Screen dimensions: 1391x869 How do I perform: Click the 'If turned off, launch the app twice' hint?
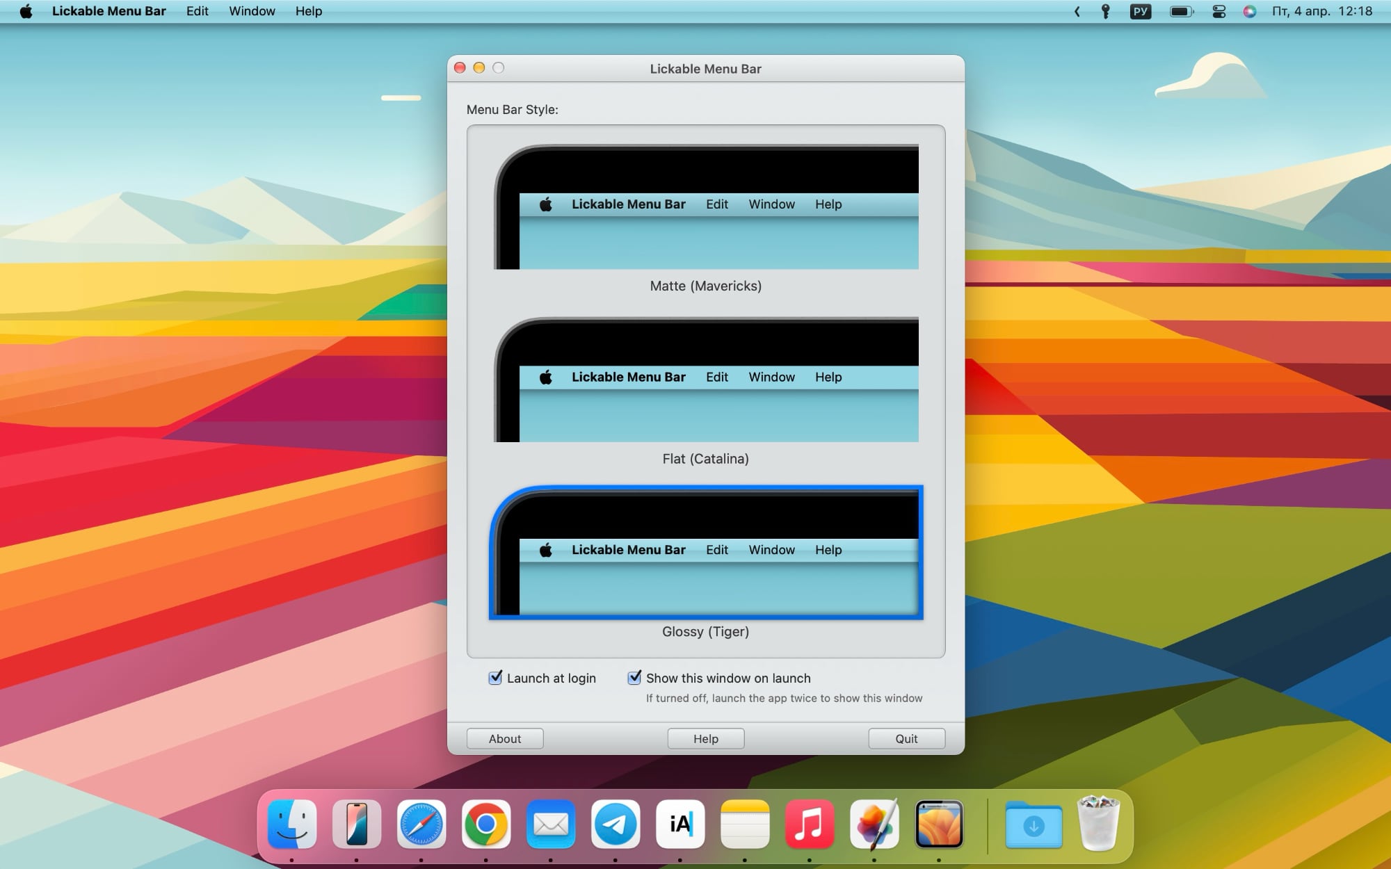pos(785,698)
